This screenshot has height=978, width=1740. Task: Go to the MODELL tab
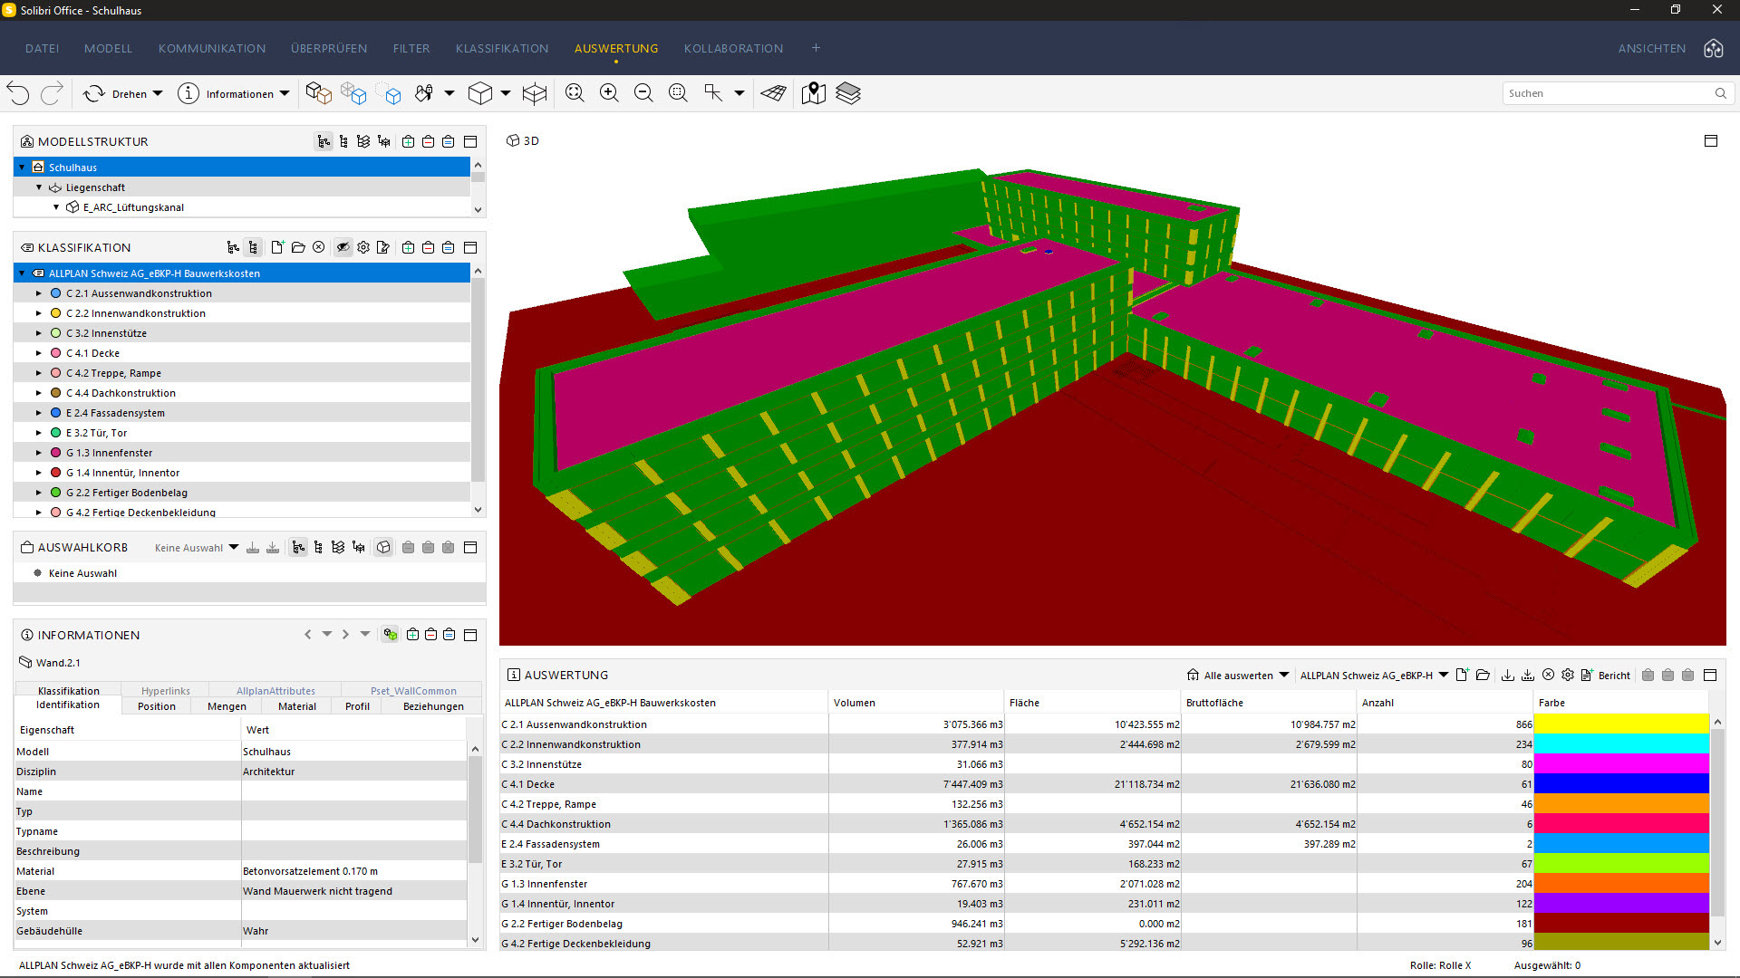click(x=108, y=49)
